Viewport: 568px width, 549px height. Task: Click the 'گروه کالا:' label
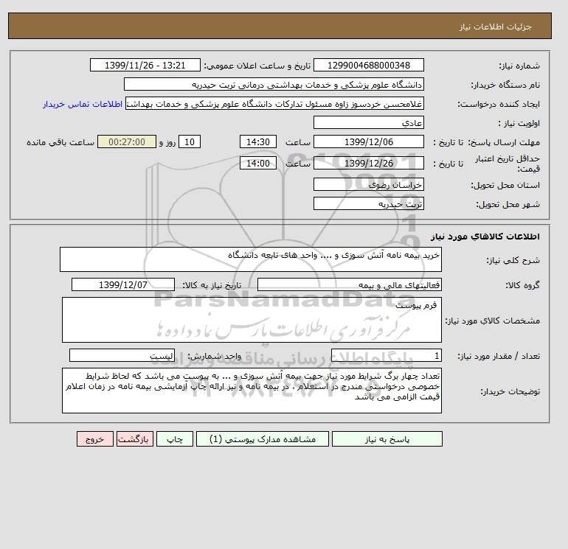coord(523,285)
